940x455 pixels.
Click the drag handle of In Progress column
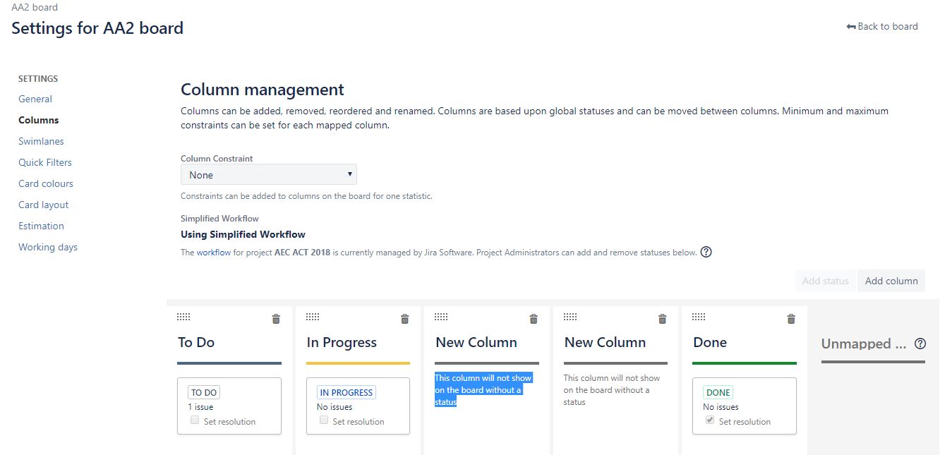[313, 317]
